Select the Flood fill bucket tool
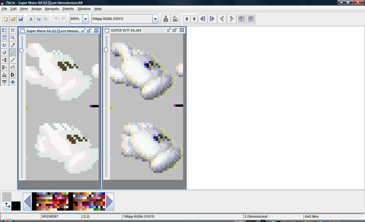The height and width of the screenshot is (222, 365). tap(13, 67)
